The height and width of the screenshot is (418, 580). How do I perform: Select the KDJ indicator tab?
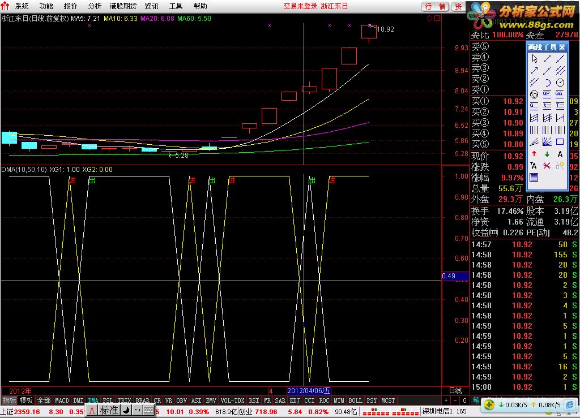295,400
